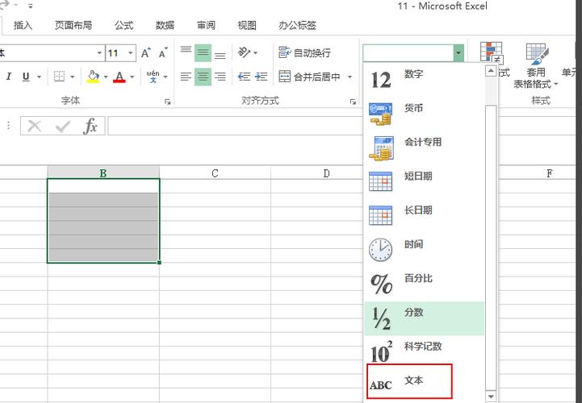Increase the indent level
Viewport: 582px width, 403px height.
pos(262,77)
